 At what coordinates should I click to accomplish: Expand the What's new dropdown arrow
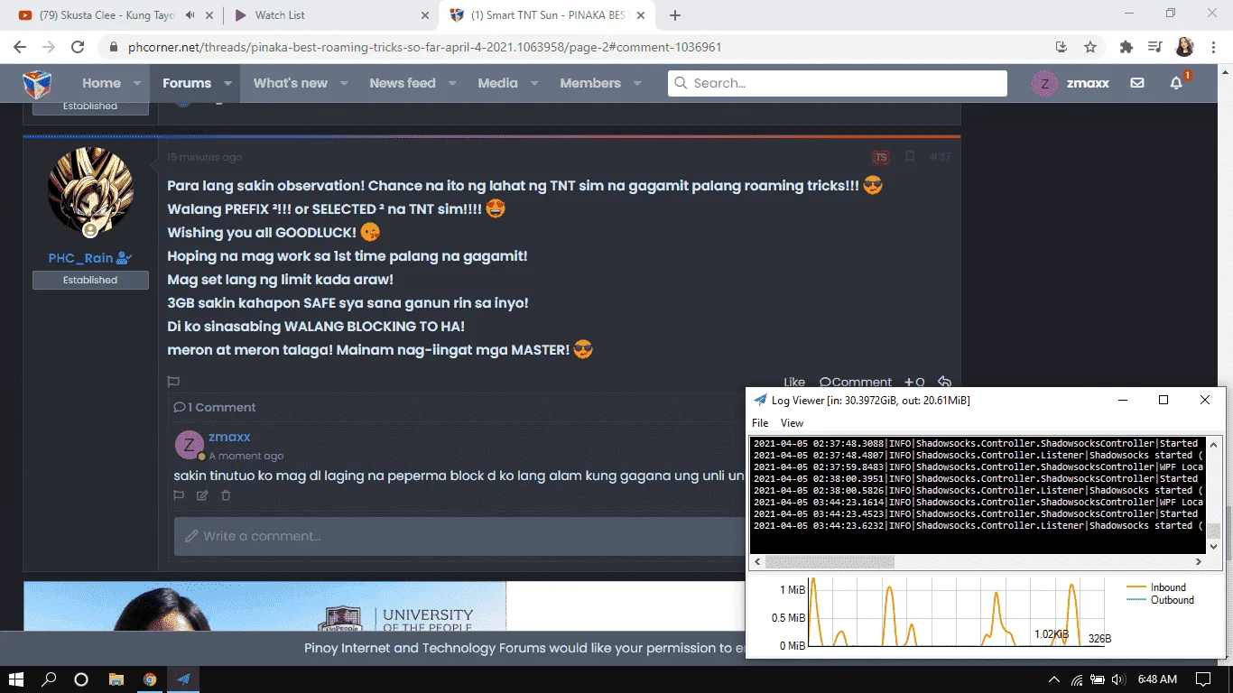344,83
